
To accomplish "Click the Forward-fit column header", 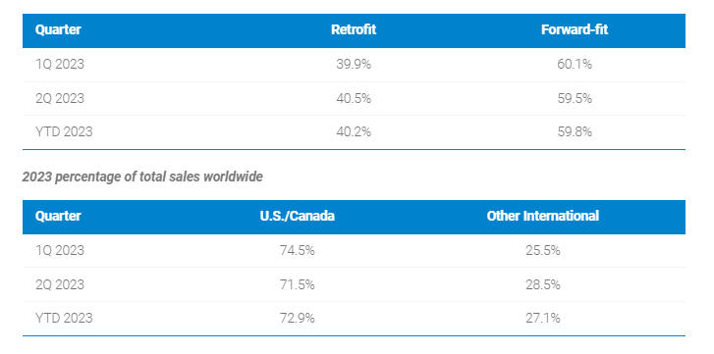I will [575, 30].
